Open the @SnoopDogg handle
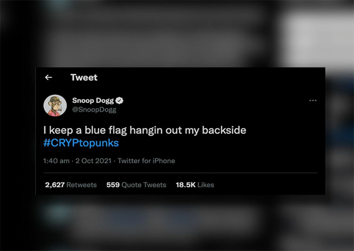 [94, 109]
